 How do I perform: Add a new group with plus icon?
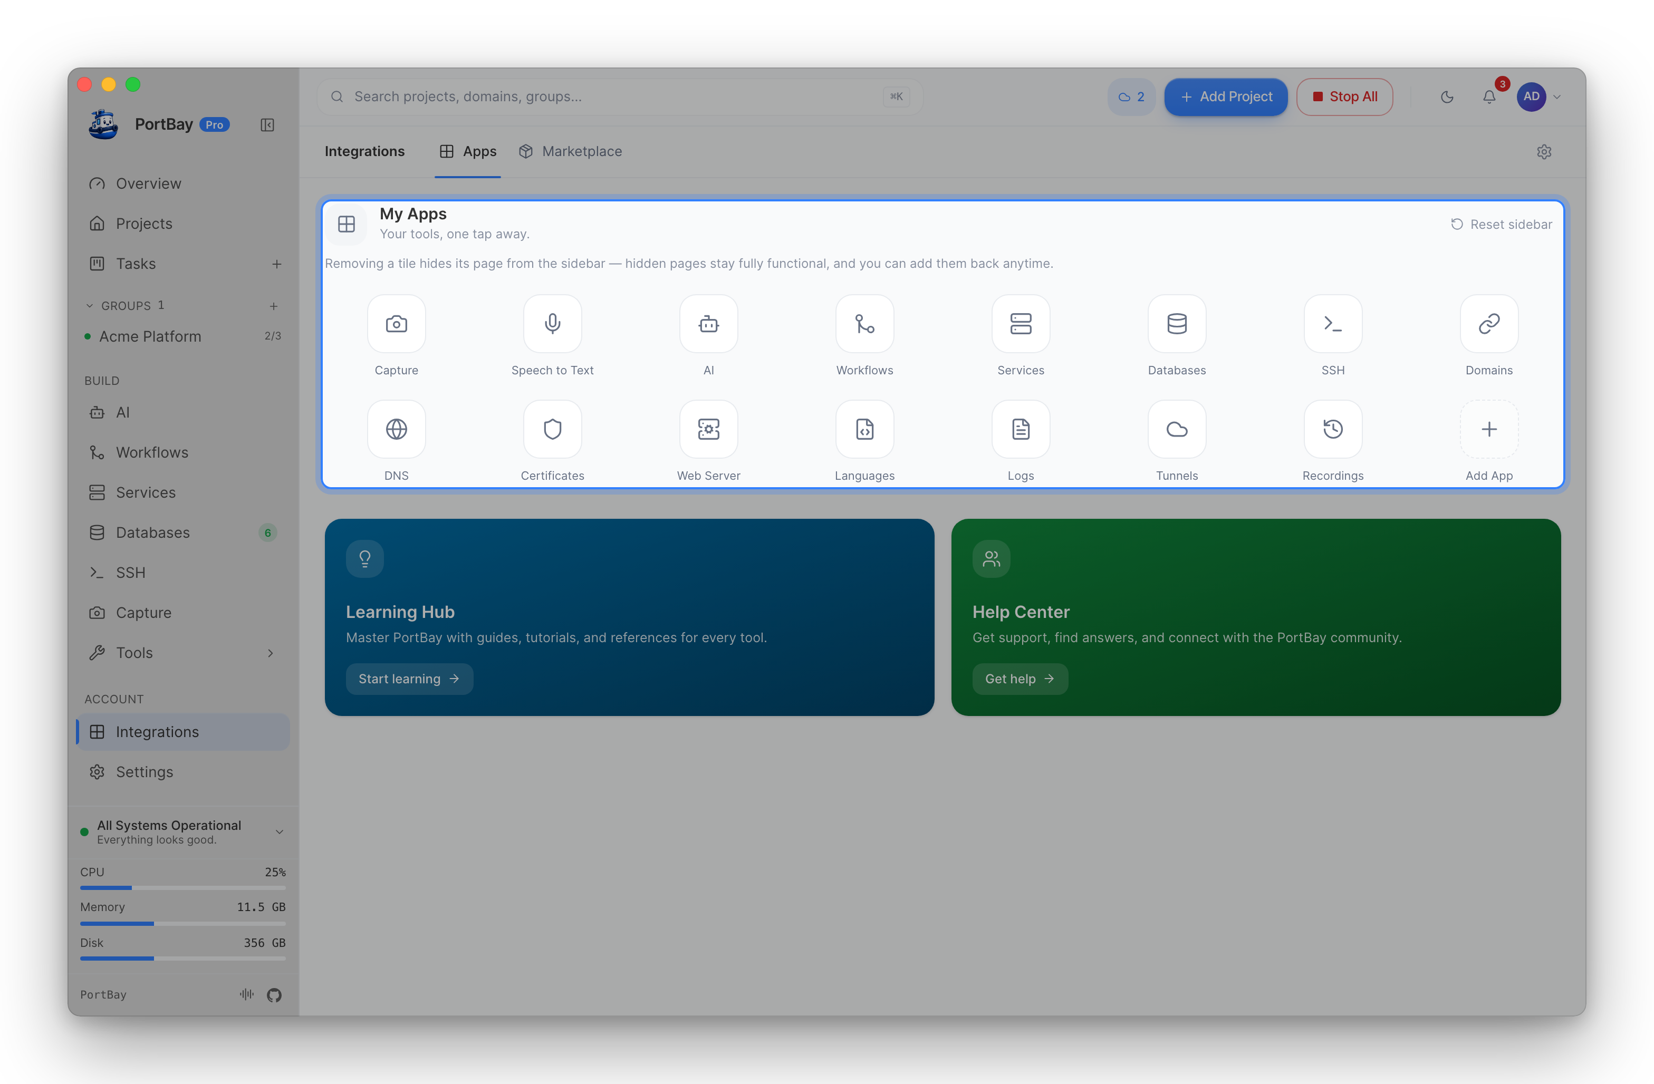[274, 306]
